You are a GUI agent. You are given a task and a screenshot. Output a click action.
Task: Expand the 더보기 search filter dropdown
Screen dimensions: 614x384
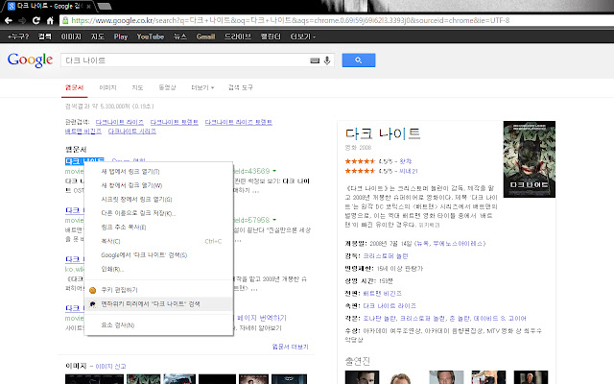[203, 87]
